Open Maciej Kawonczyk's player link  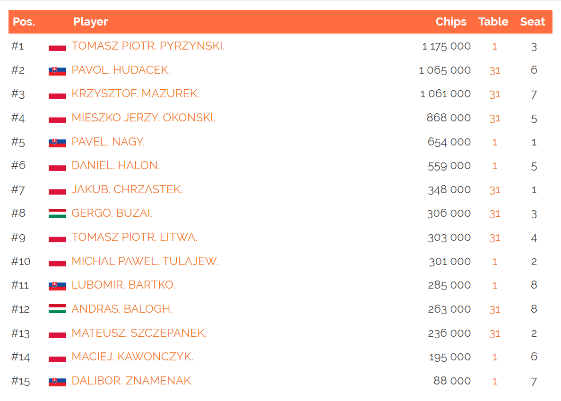132,357
